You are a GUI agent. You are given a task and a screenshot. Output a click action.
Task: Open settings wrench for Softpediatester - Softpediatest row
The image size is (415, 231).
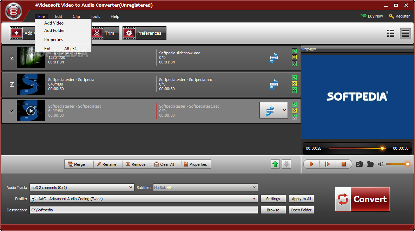coord(294,104)
